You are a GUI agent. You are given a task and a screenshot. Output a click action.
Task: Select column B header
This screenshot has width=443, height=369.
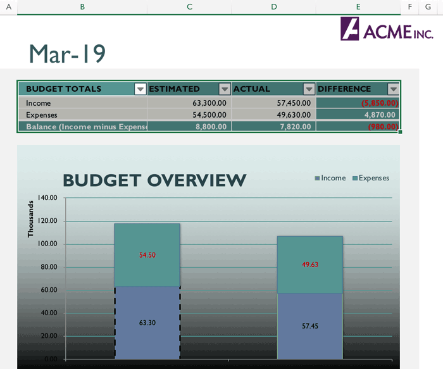(82, 6)
